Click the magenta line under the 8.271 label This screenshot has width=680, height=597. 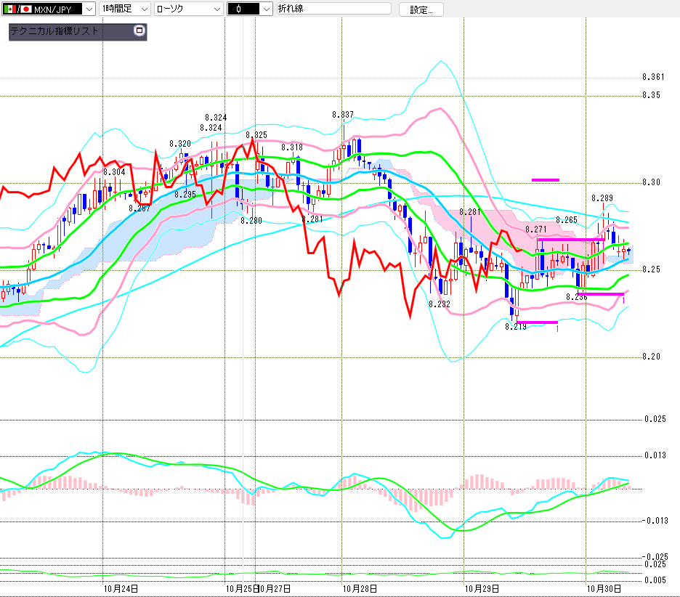(571, 239)
